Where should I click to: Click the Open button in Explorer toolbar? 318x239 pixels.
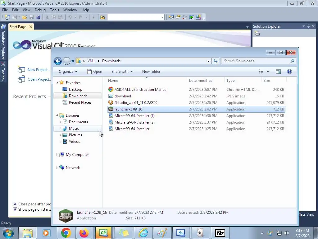pyautogui.click(x=95, y=72)
